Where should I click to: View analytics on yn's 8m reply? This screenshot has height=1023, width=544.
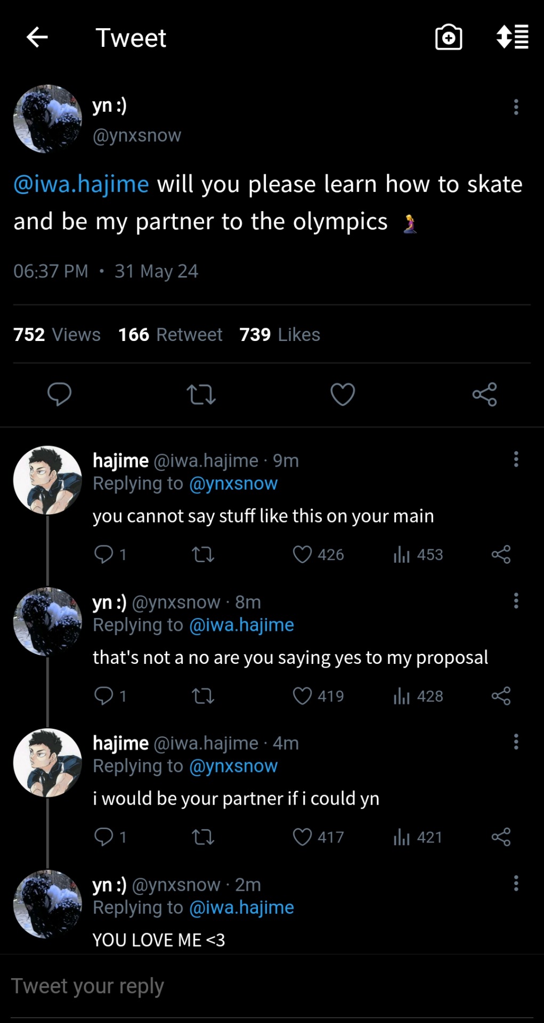tap(418, 696)
